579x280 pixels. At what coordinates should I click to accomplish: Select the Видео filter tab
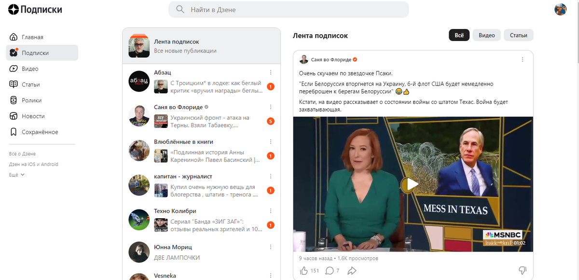point(487,35)
